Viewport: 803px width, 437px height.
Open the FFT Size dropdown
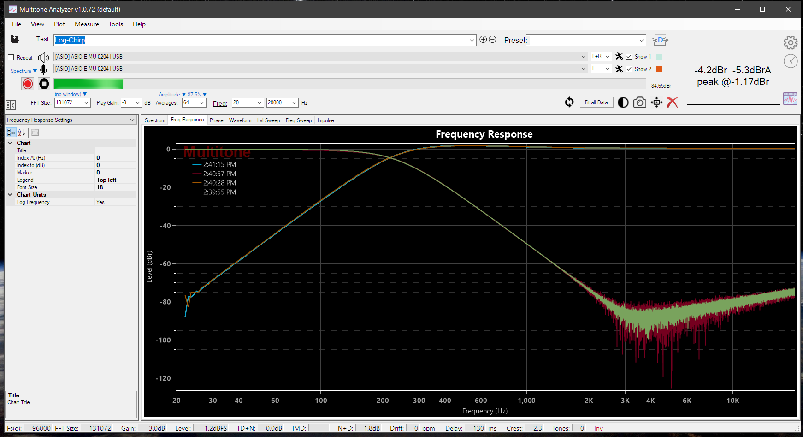[x=86, y=102]
